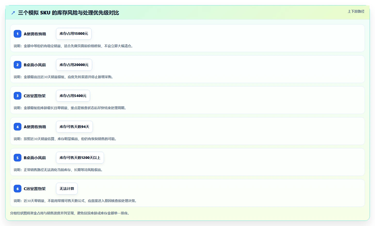Click the note starting 近30天零销量

pyautogui.click(x=75, y=201)
